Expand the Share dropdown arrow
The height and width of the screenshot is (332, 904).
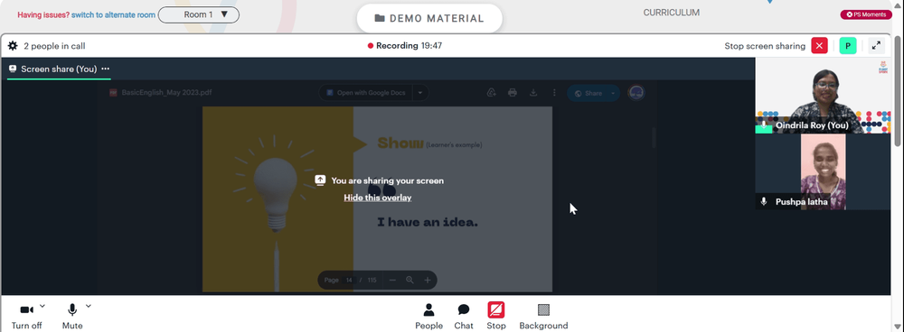tap(614, 93)
